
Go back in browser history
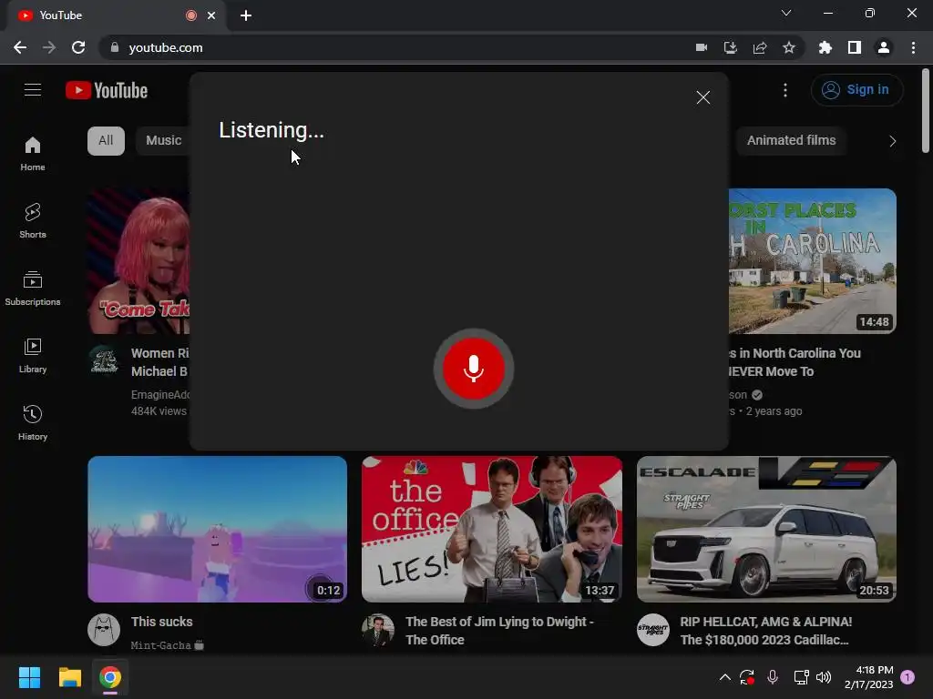pos(20,47)
